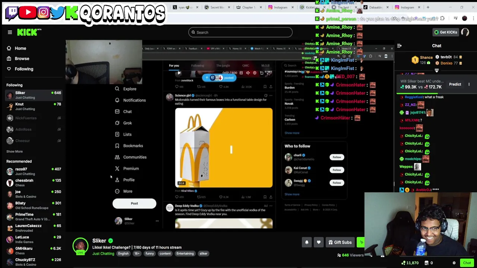The image size is (477, 268).
Task: Click the Kick search field
Action: click(x=240, y=32)
